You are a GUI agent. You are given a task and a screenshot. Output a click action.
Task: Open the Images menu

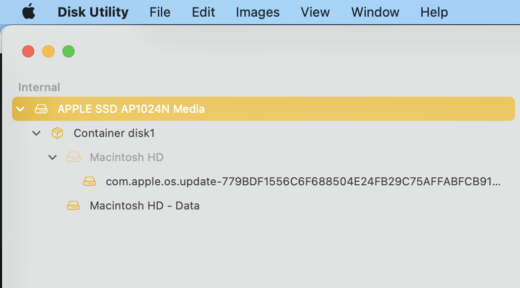(x=257, y=12)
